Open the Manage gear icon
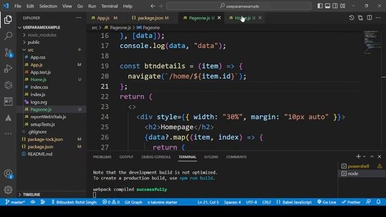The width and height of the screenshot is (386, 217). [8, 190]
